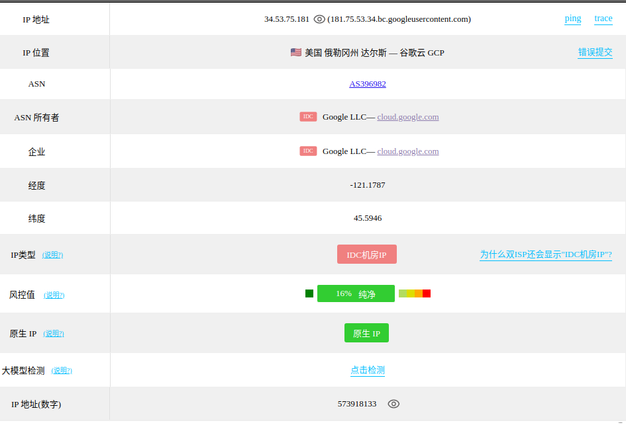Open 说明 help next to 风控值
626x427 pixels.
click(x=54, y=295)
